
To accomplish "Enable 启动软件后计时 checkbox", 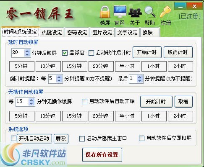I will point(91,53).
